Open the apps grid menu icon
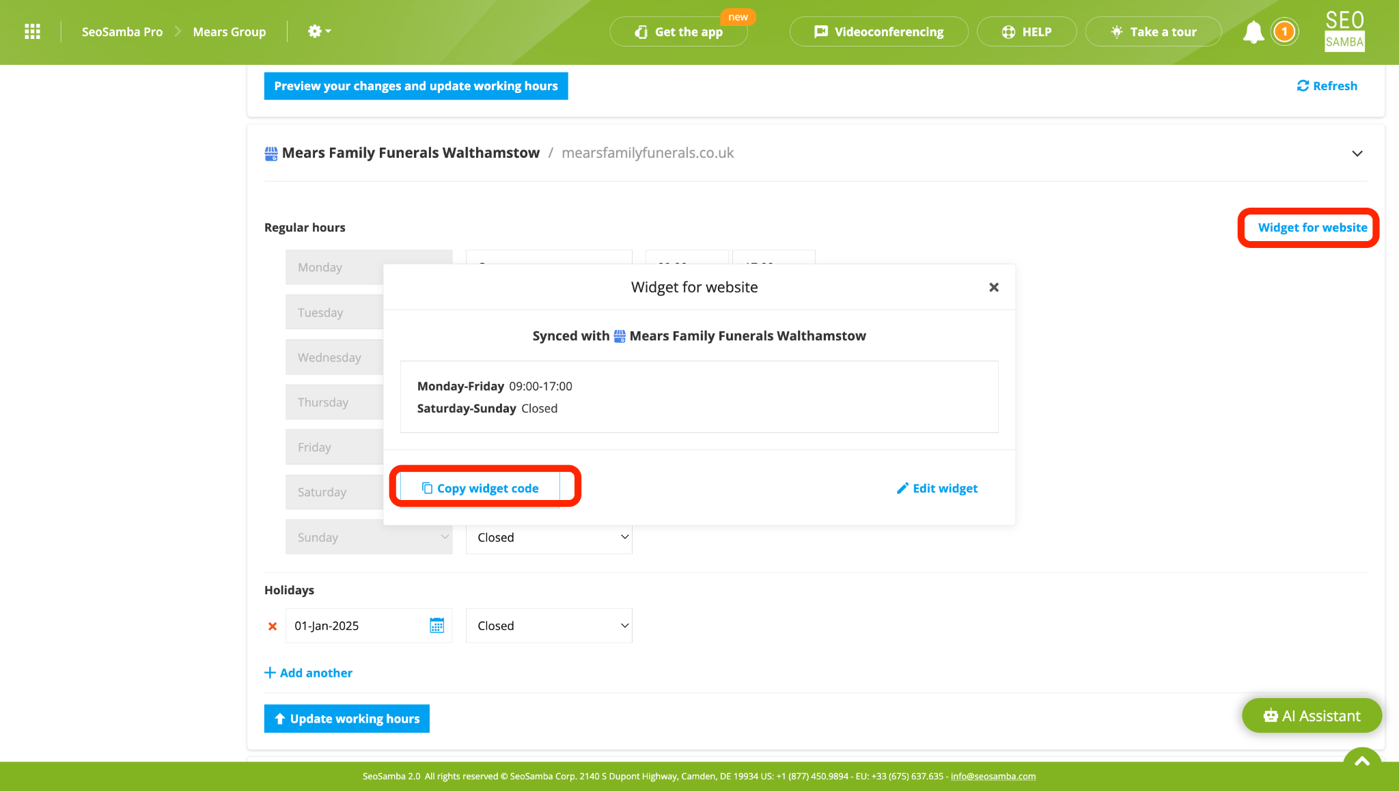The image size is (1399, 791). (32, 31)
